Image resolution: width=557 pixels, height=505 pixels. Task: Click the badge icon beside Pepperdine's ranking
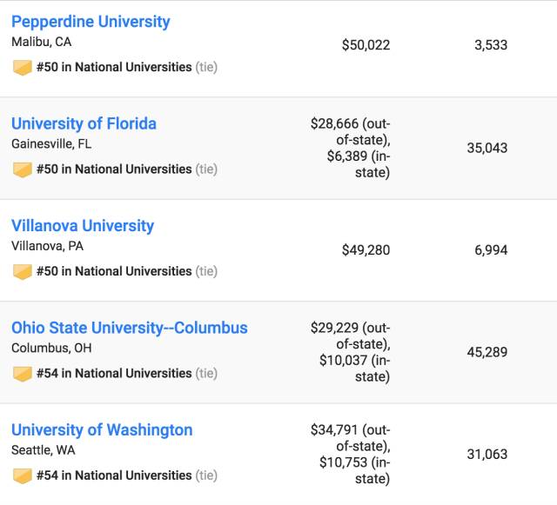[x=22, y=68]
